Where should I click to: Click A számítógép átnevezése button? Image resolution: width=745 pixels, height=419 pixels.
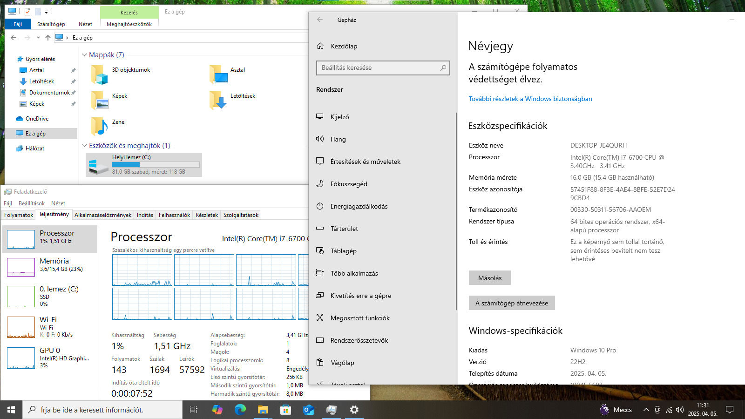[x=512, y=303]
